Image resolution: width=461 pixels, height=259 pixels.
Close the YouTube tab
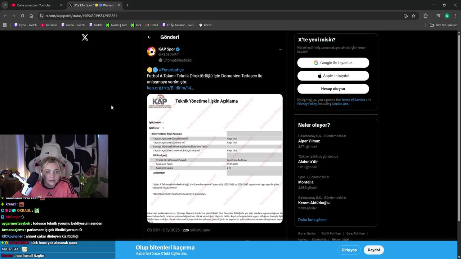62,5
